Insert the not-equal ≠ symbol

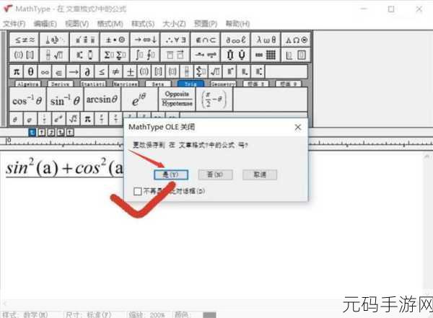115,72
